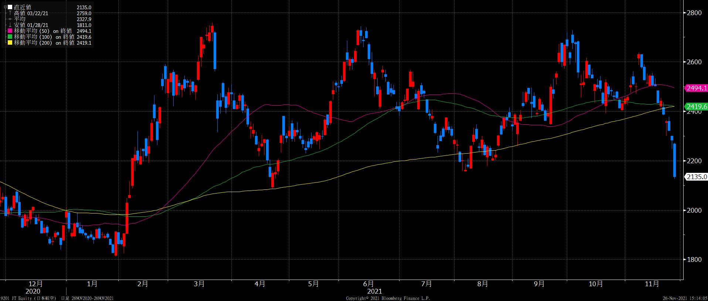The width and height of the screenshot is (708, 301).
Task: Click the low value marker icon in legend
Action: (10, 25)
